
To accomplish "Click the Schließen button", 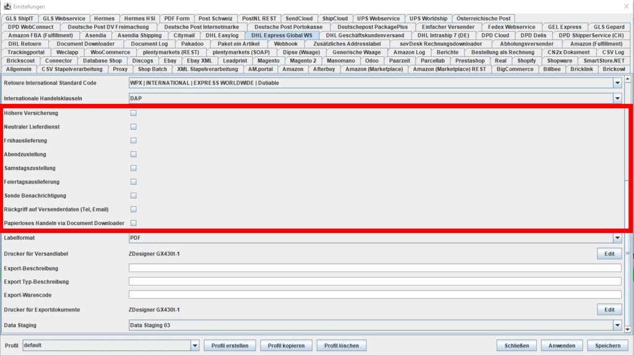I will tap(516, 345).
